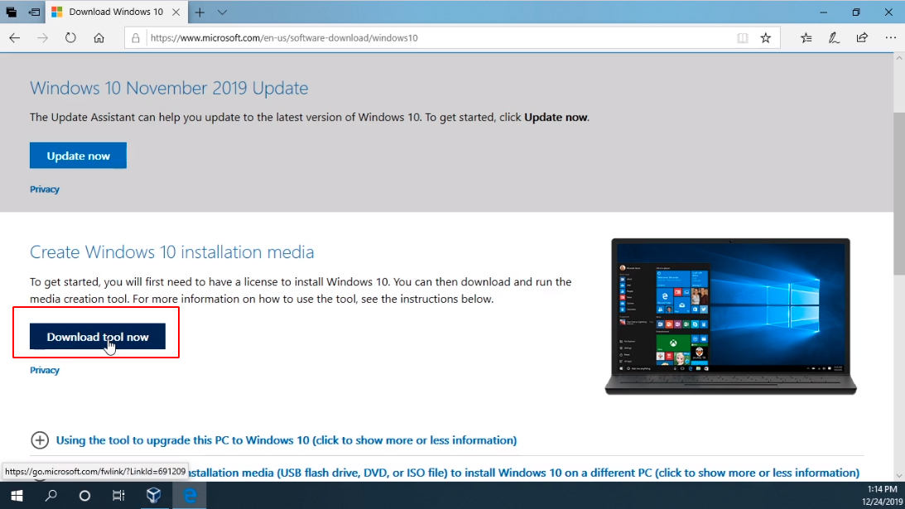Share this page icon
Viewport: 905px width, 509px height.
coord(862,38)
